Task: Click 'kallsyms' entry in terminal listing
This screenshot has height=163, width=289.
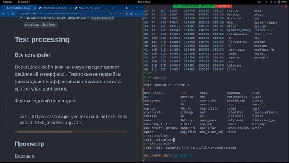Action: point(234,65)
